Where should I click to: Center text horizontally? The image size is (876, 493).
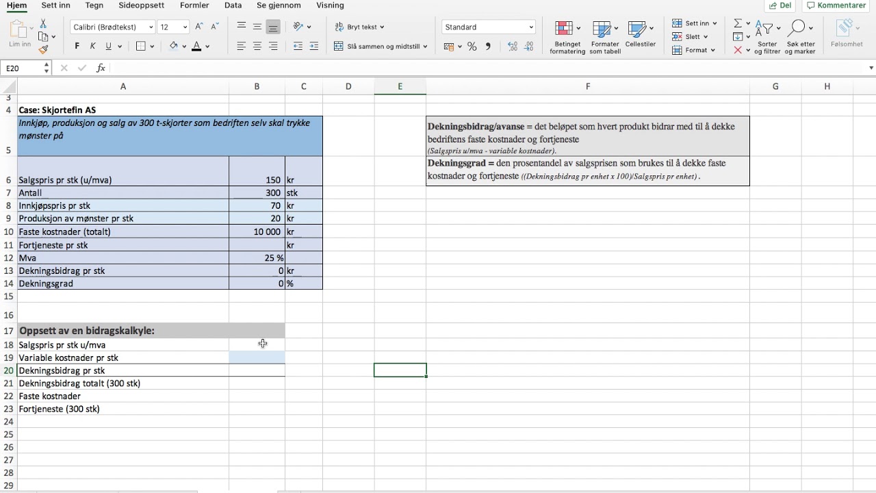[257, 47]
